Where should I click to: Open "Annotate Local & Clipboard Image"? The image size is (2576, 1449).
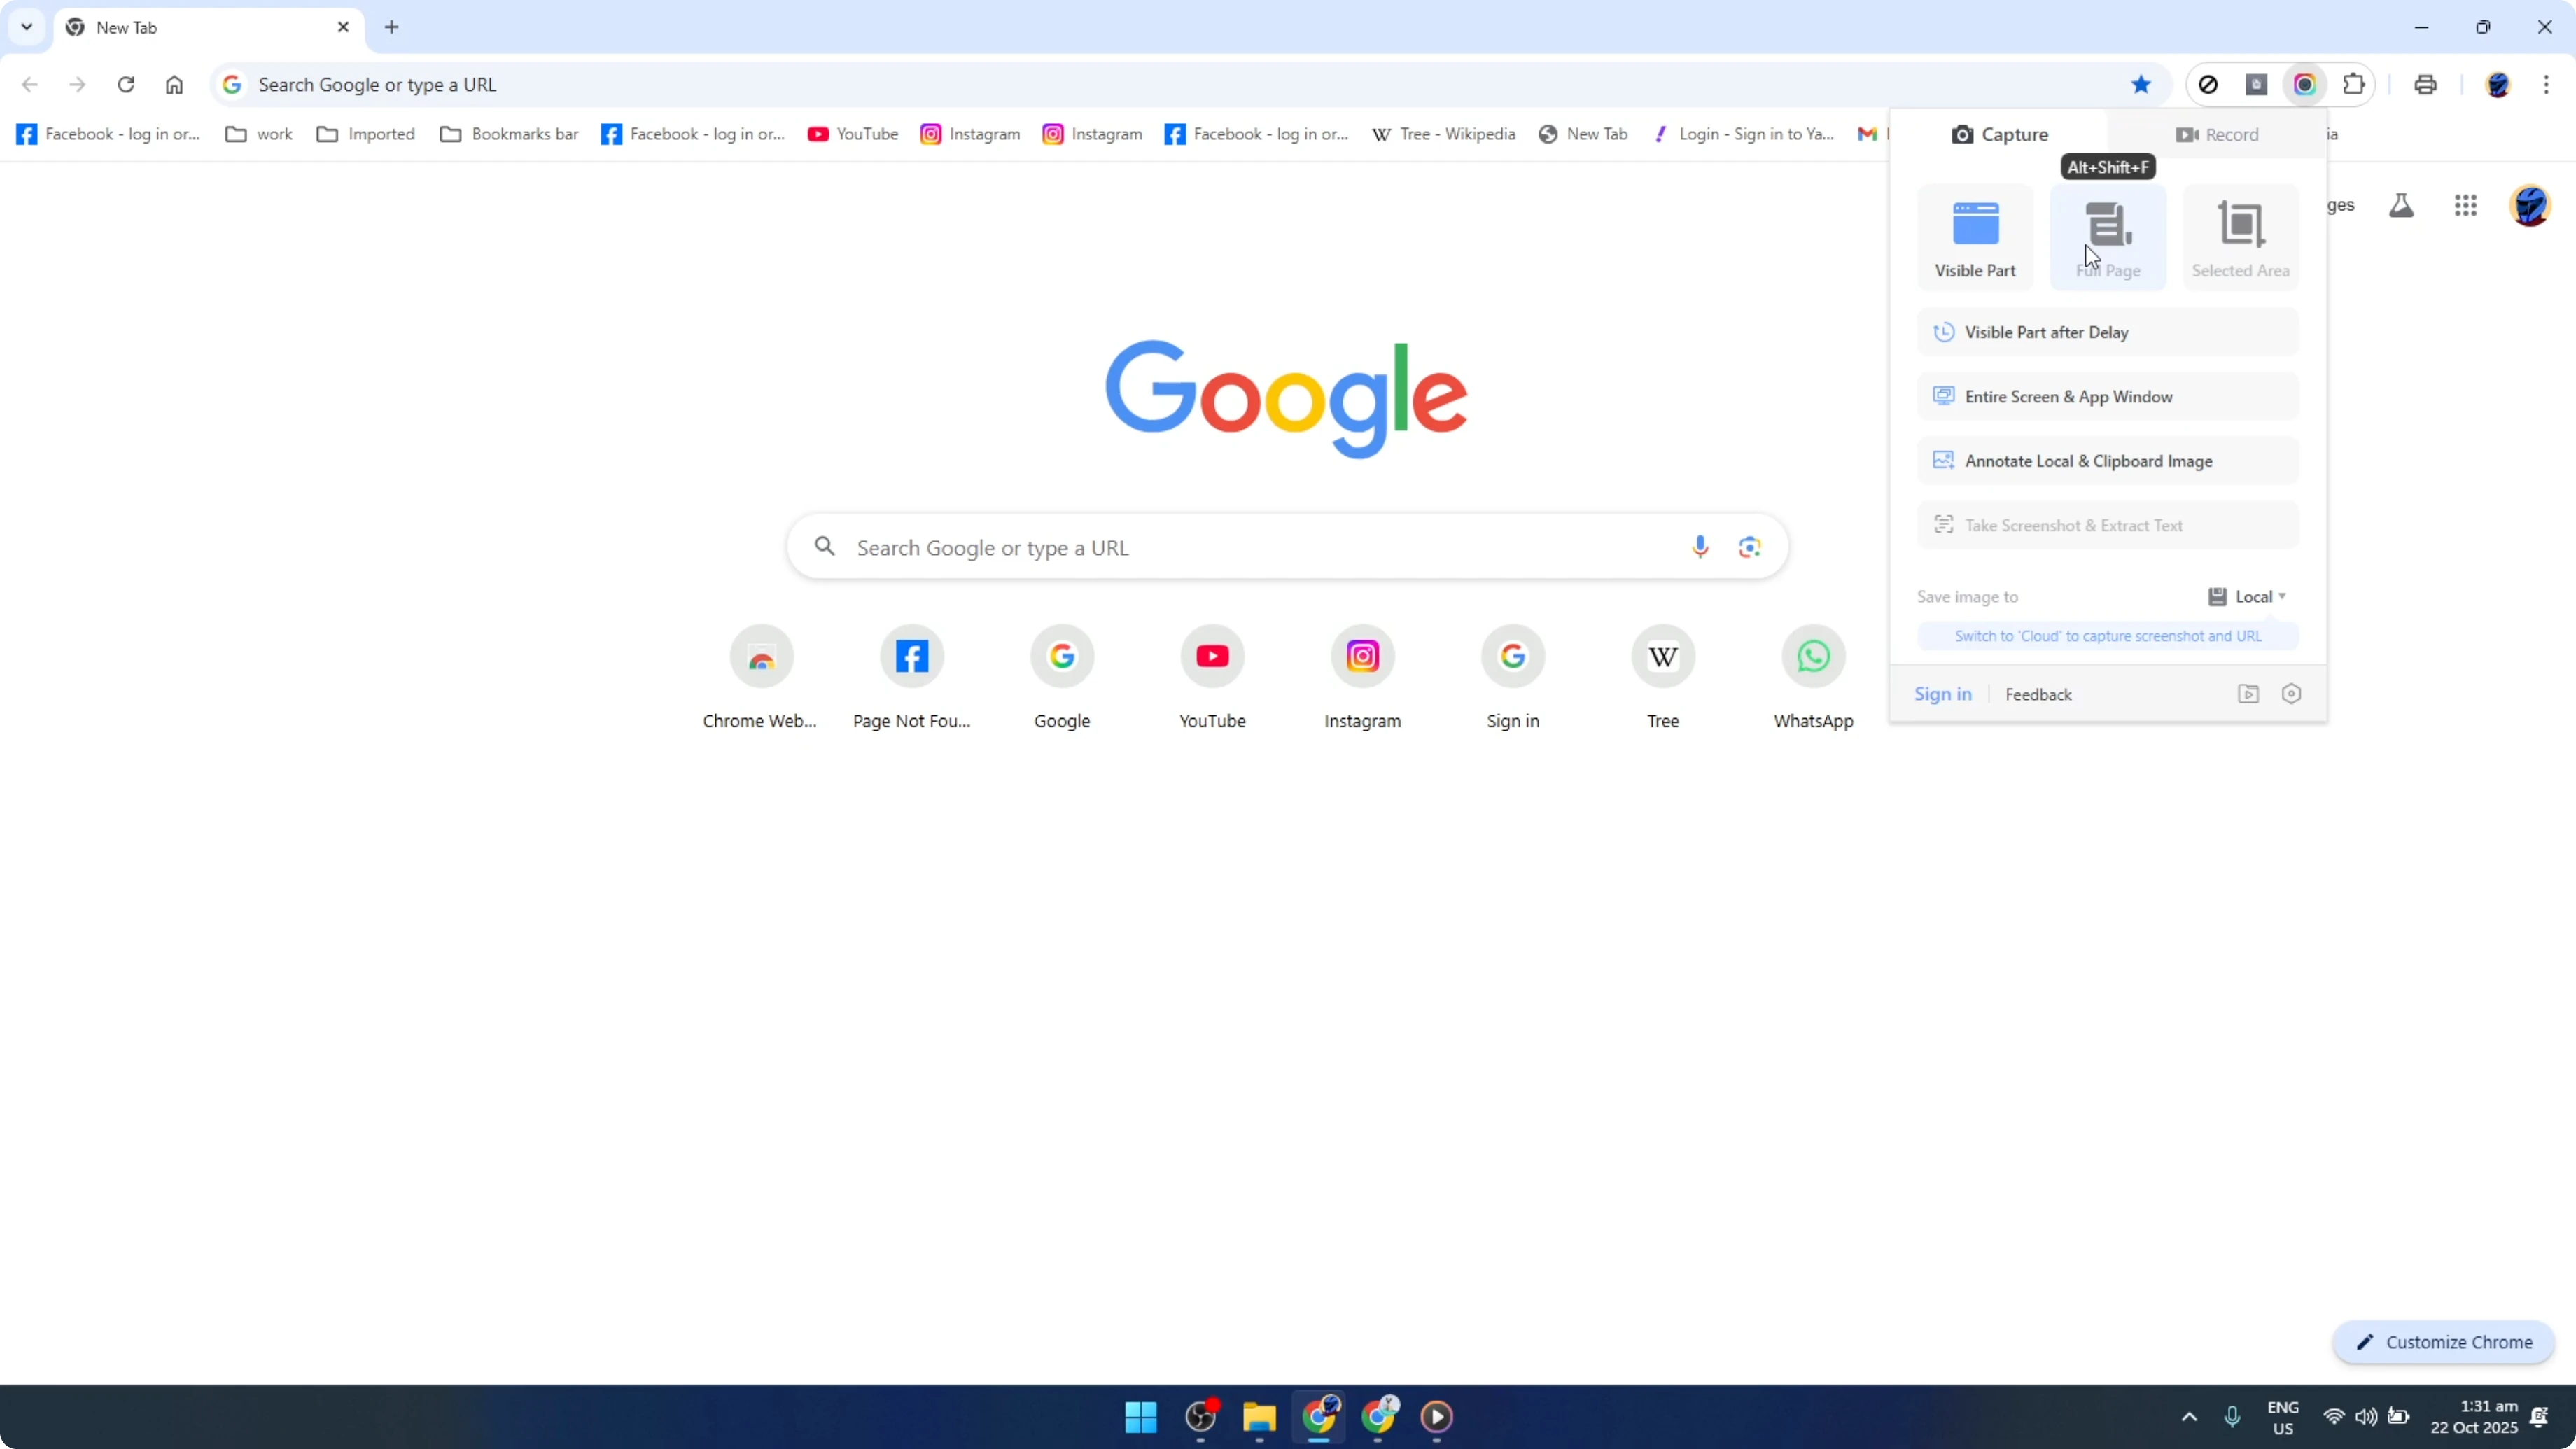[x=2107, y=460]
